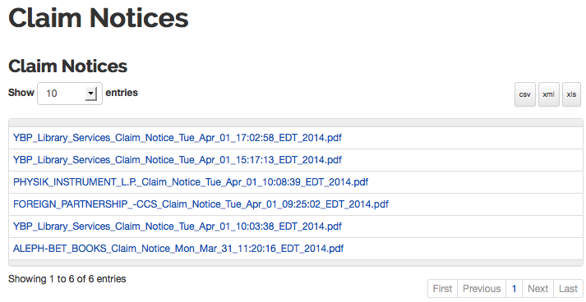
Task: Click the gray table header bar to sort
Action: (296, 123)
